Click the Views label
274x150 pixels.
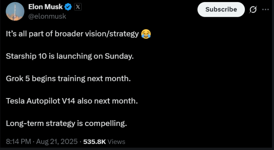116,142
